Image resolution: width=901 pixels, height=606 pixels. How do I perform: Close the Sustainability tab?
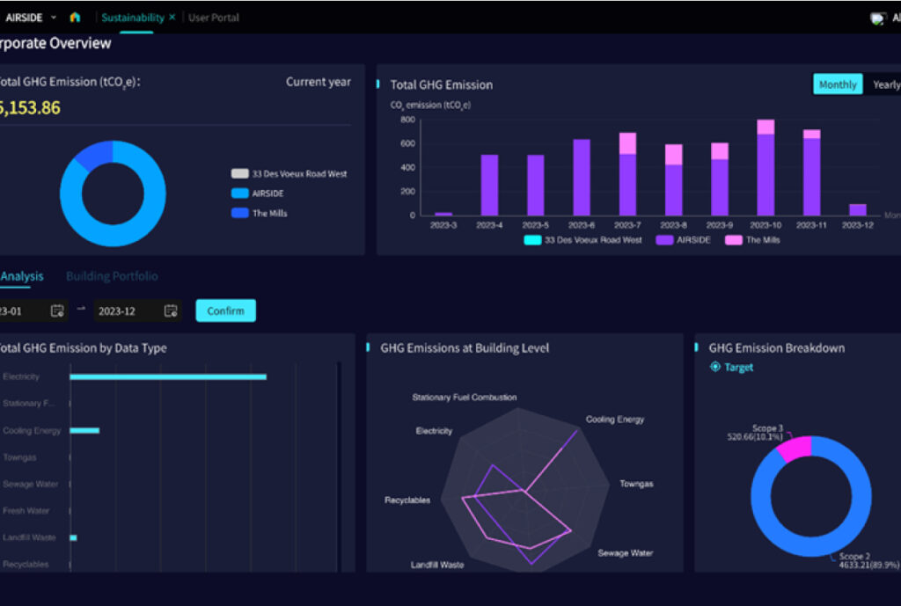172,18
